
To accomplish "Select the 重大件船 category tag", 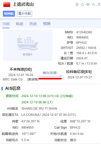I will click(25, 14).
